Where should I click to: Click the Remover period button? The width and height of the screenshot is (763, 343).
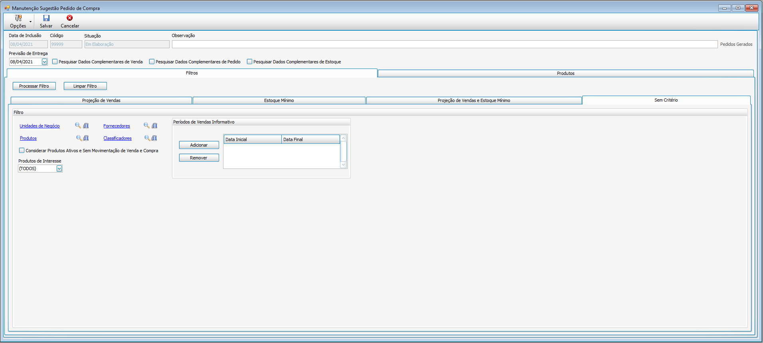click(x=199, y=158)
